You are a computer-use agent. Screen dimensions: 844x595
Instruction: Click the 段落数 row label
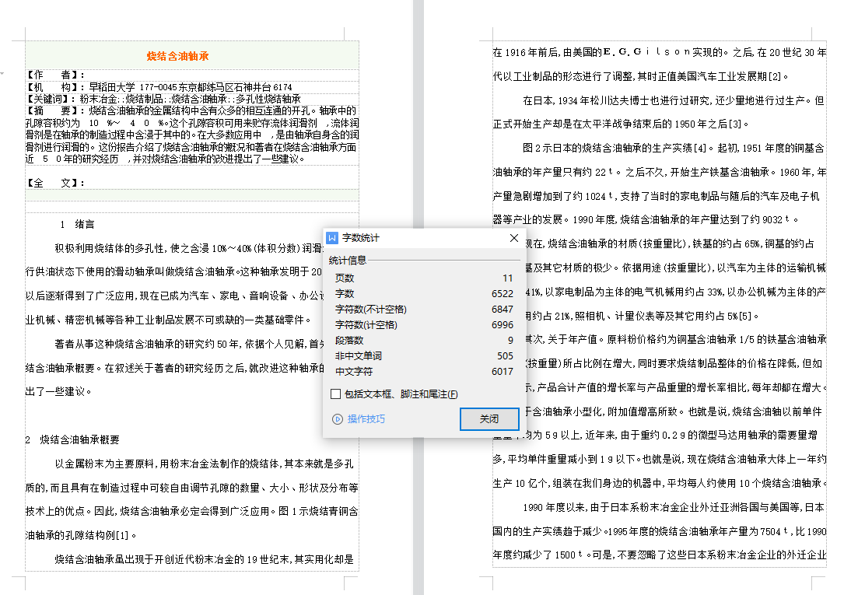(349, 340)
